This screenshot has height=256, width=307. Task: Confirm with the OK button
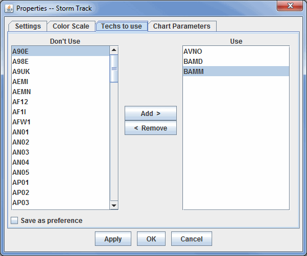click(151, 239)
